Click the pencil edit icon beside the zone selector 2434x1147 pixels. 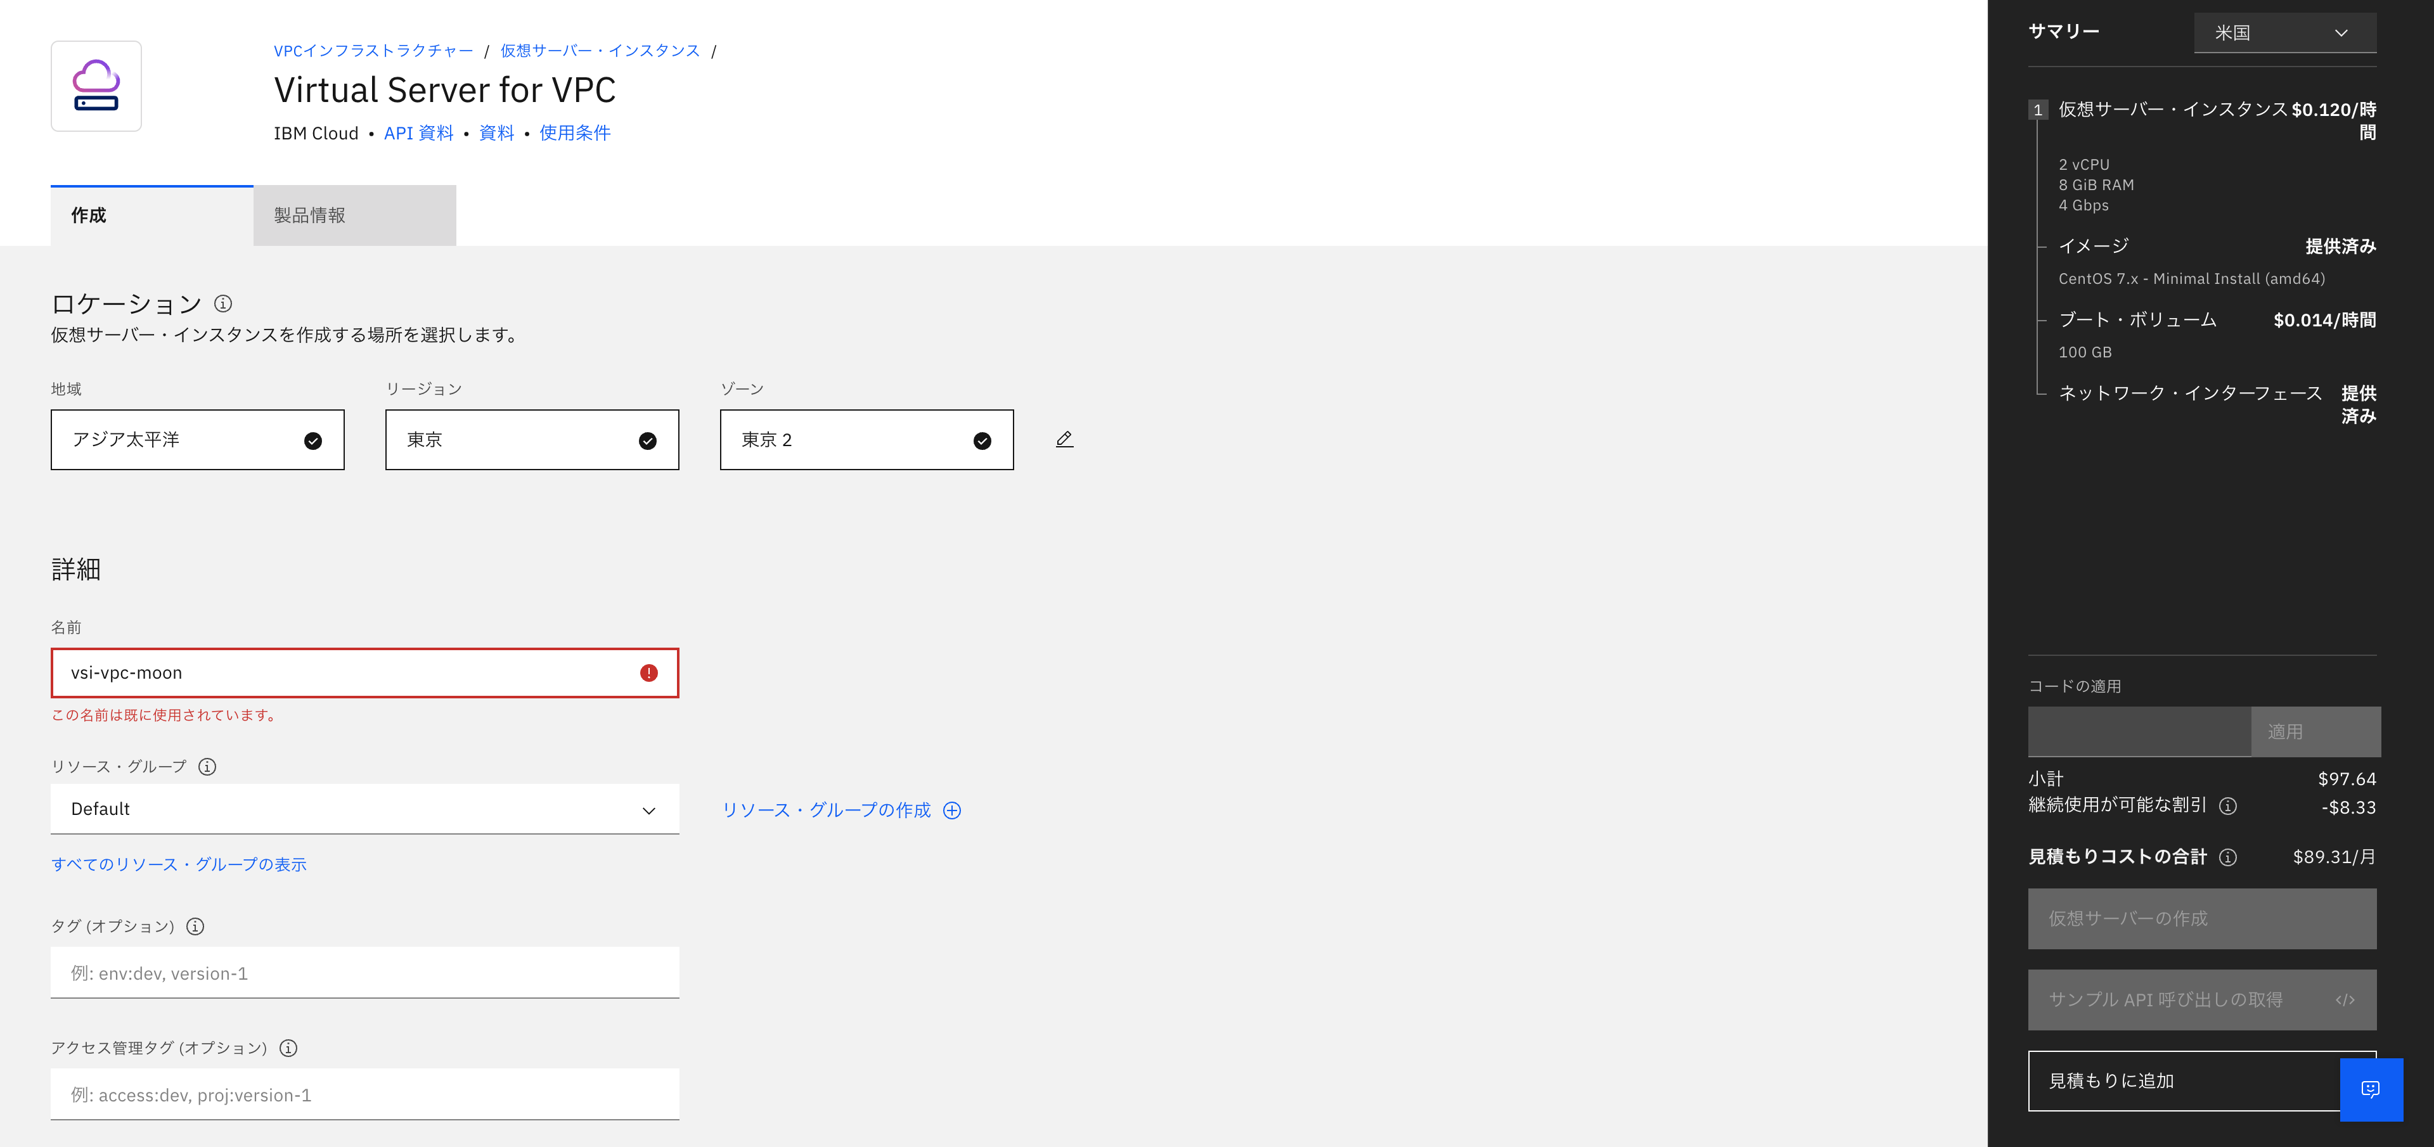coord(1064,439)
